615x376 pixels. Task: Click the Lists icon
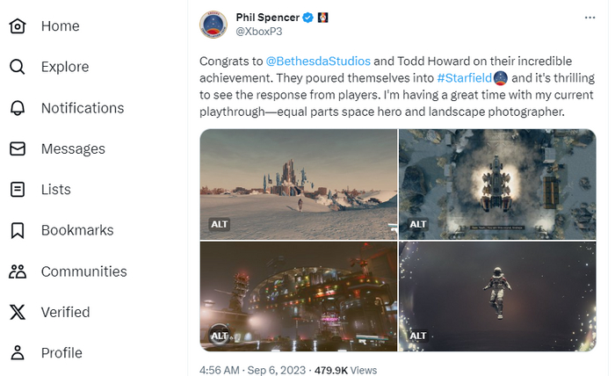(17, 190)
